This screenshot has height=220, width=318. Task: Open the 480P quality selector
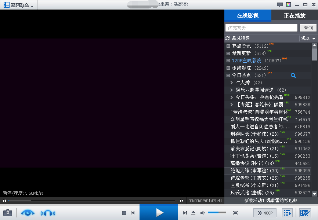click(x=265, y=213)
